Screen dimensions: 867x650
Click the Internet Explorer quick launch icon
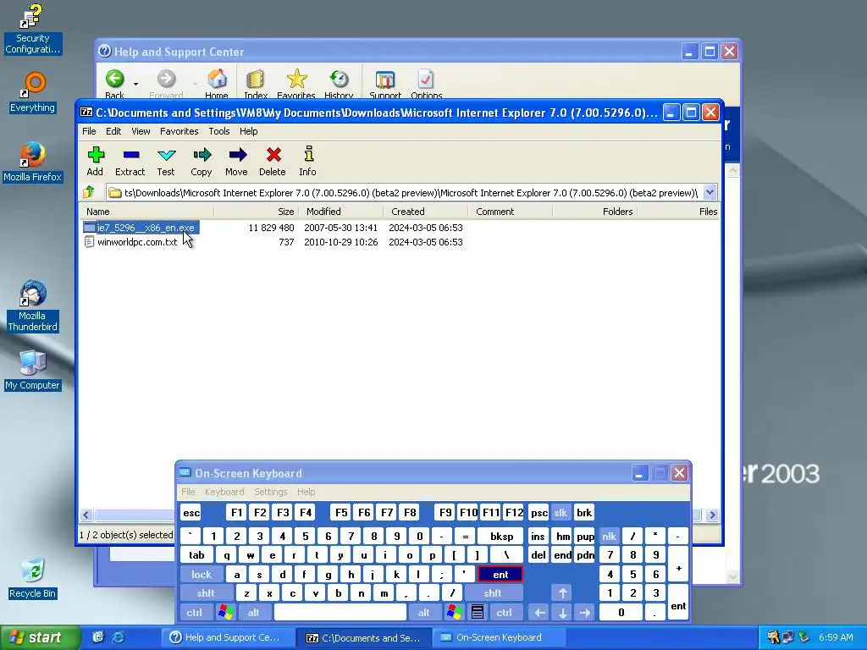click(119, 637)
